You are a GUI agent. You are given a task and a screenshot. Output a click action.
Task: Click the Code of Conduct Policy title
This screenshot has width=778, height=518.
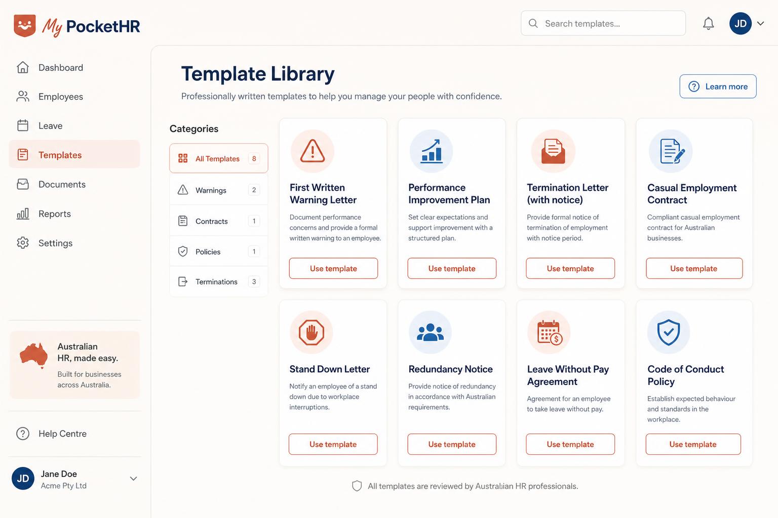[x=685, y=375]
